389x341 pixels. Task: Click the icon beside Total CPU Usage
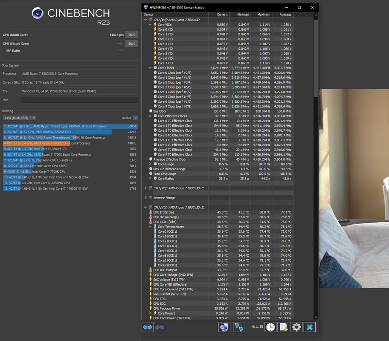tap(151, 173)
